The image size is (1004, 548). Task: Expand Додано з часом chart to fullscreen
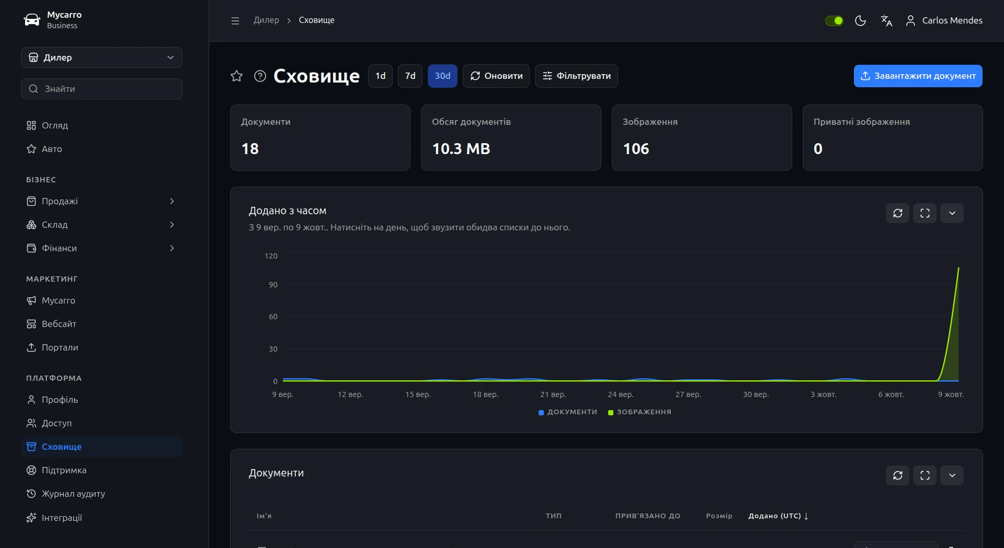[x=925, y=213]
